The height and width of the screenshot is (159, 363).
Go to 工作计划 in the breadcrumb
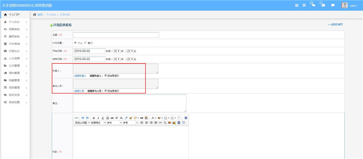pos(65,15)
